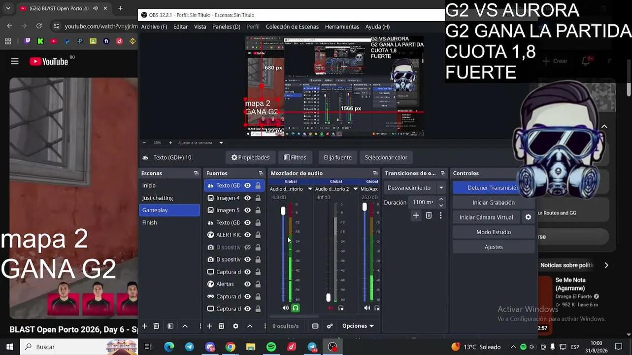This screenshot has width=632, height=355.
Task: Open the Audio d...ritorio channel dropdown arrow
Action: coord(310,189)
